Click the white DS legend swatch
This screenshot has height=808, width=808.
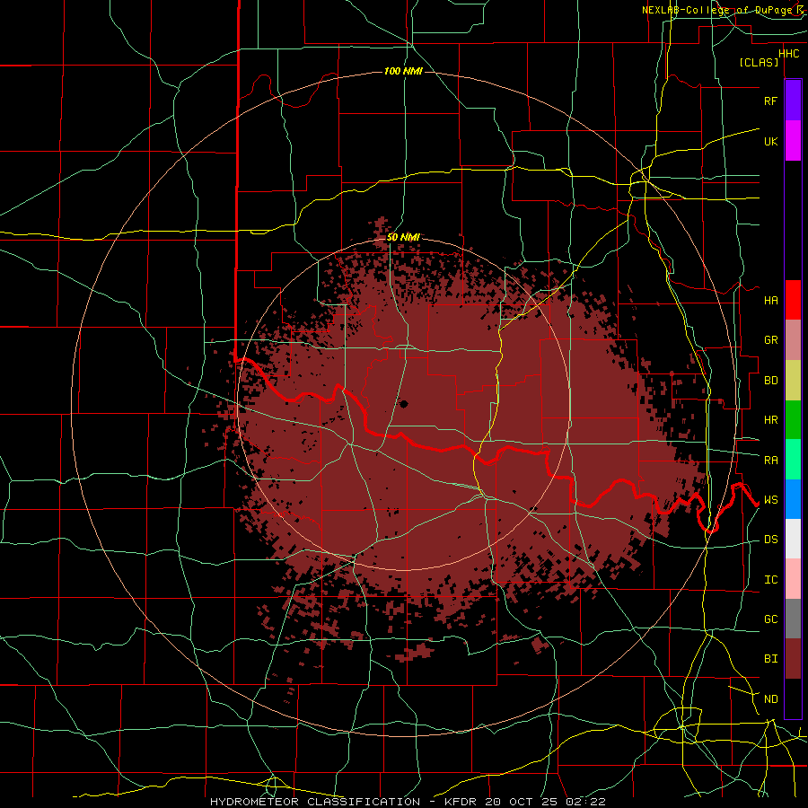(x=793, y=539)
